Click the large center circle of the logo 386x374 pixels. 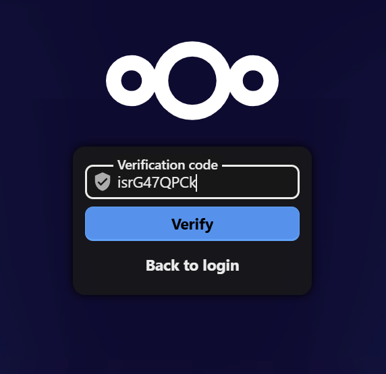coord(192,81)
